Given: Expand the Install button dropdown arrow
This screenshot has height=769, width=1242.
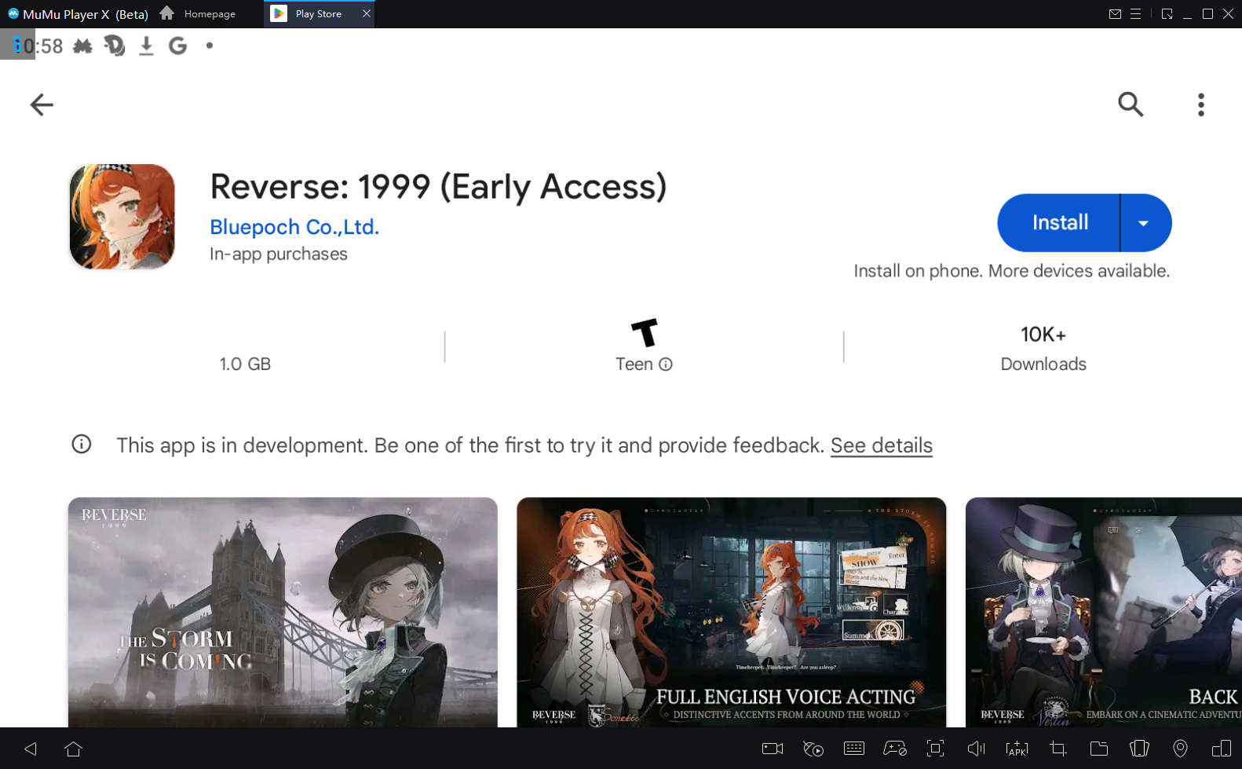Looking at the screenshot, I should pyautogui.click(x=1144, y=223).
